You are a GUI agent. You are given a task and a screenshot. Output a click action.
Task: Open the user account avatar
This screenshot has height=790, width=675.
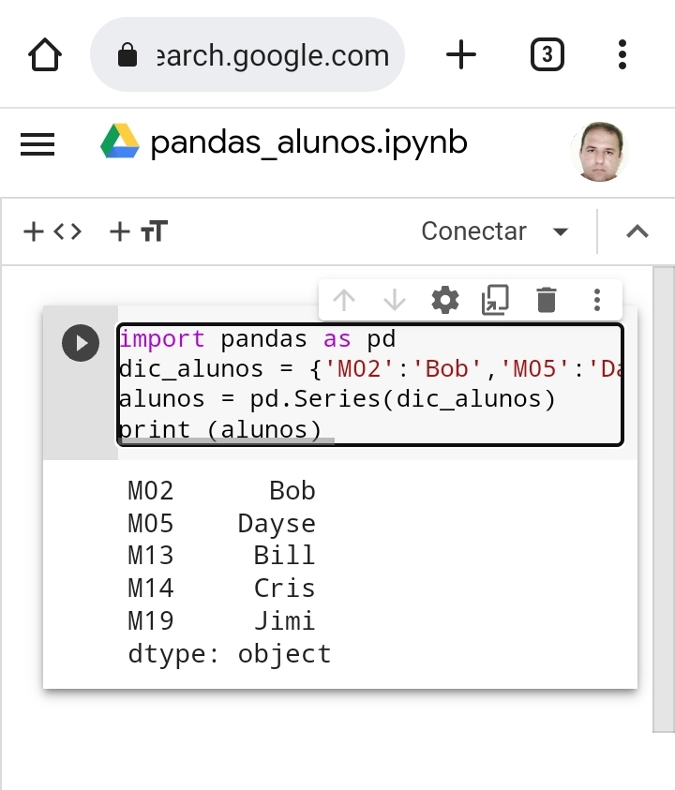pyautogui.click(x=598, y=150)
